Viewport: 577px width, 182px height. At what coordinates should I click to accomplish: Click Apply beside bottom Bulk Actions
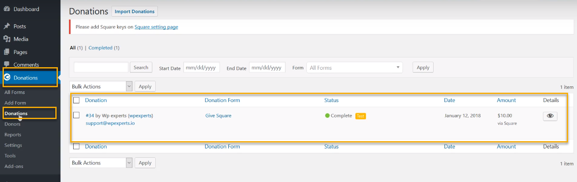coord(145,162)
